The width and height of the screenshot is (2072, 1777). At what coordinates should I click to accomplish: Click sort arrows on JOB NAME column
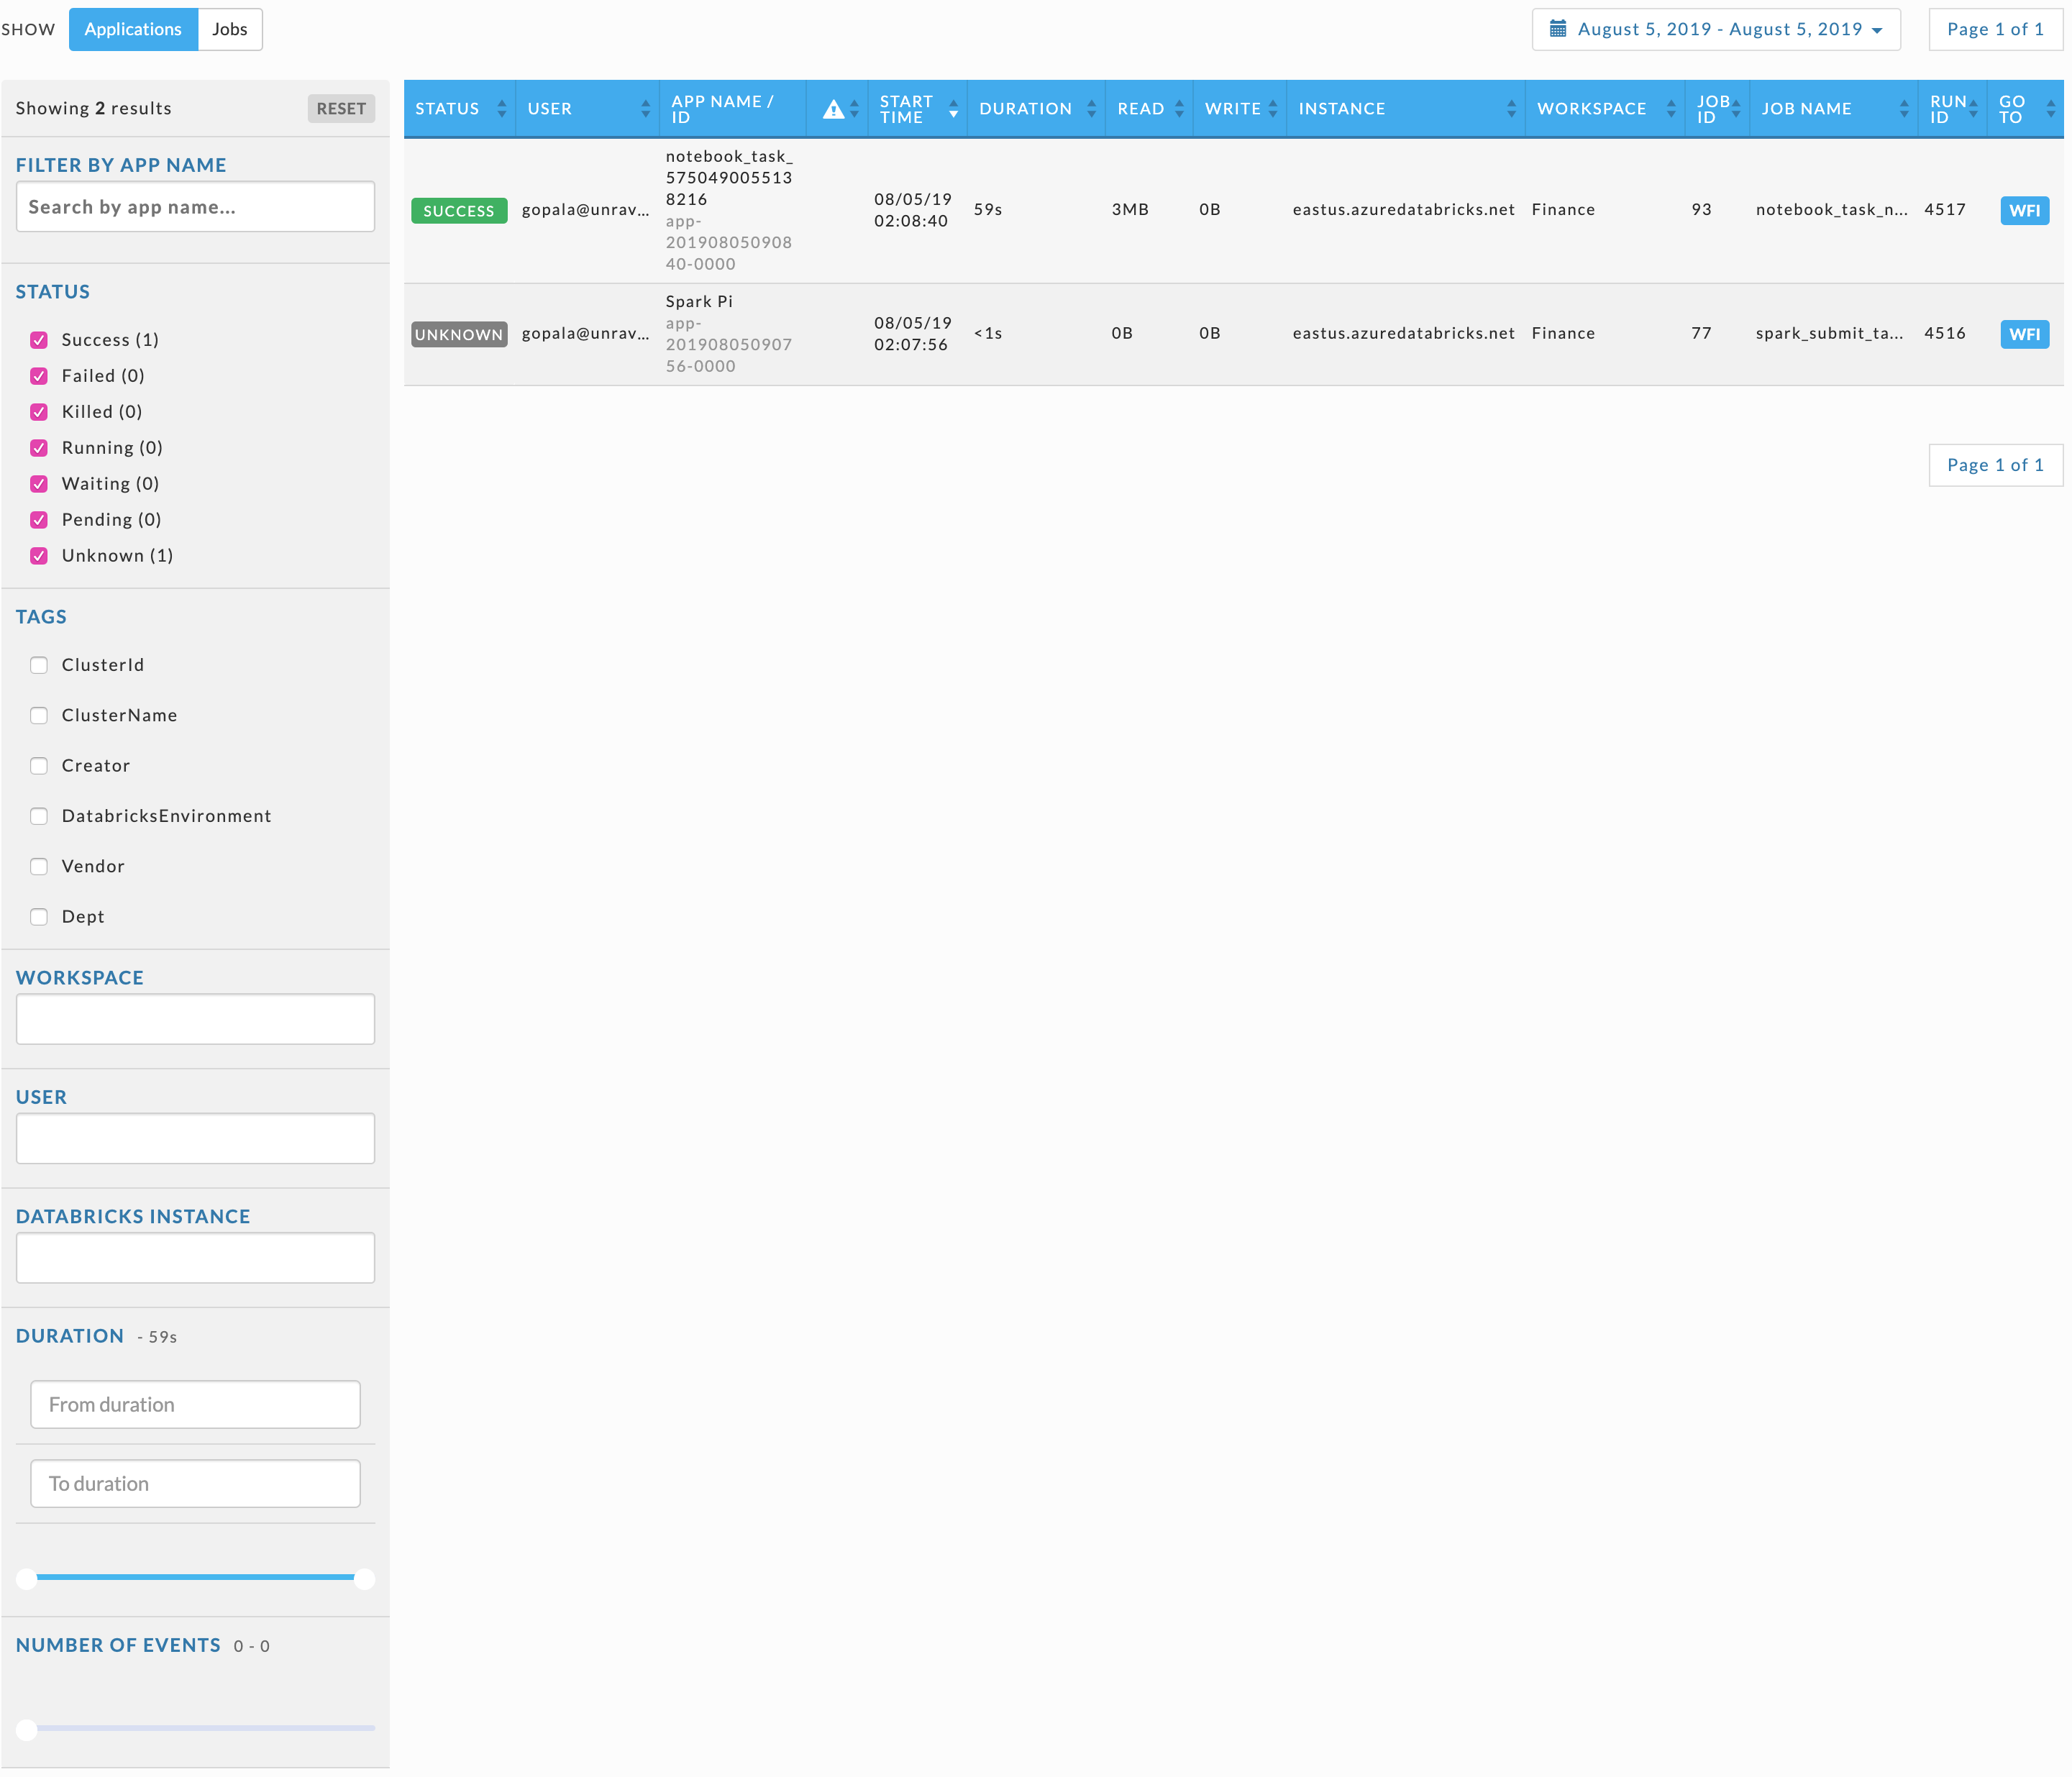tap(1904, 109)
